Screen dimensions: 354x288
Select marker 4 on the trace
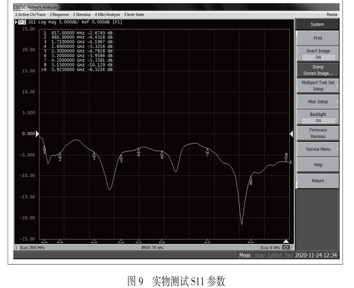click(139, 153)
